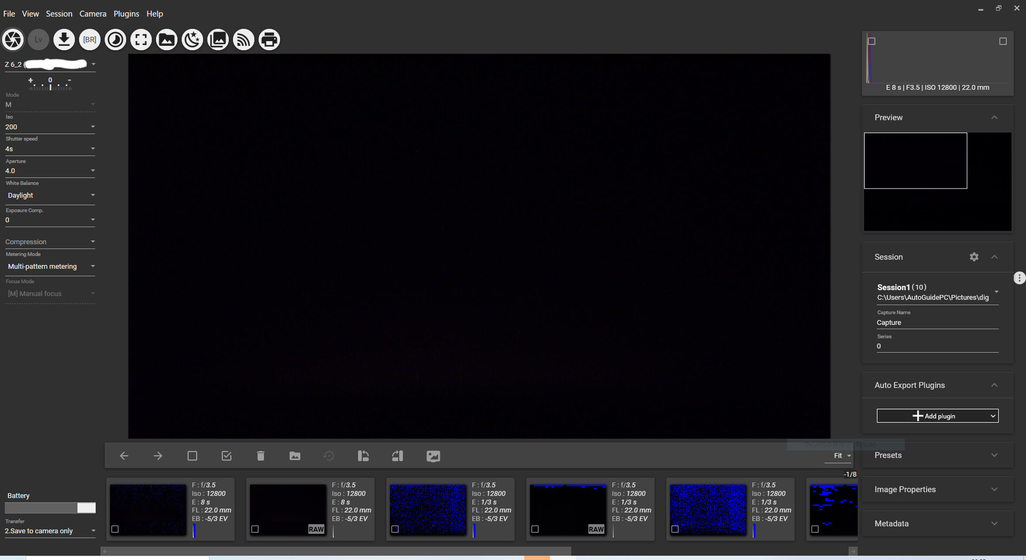Click the Print icon
This screenshot has width=1026, height=560.
(269, 40)
